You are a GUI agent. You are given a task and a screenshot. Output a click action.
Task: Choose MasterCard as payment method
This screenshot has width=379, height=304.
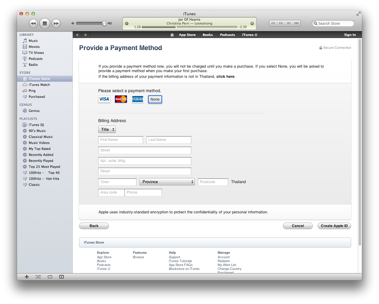pos(121,99)
